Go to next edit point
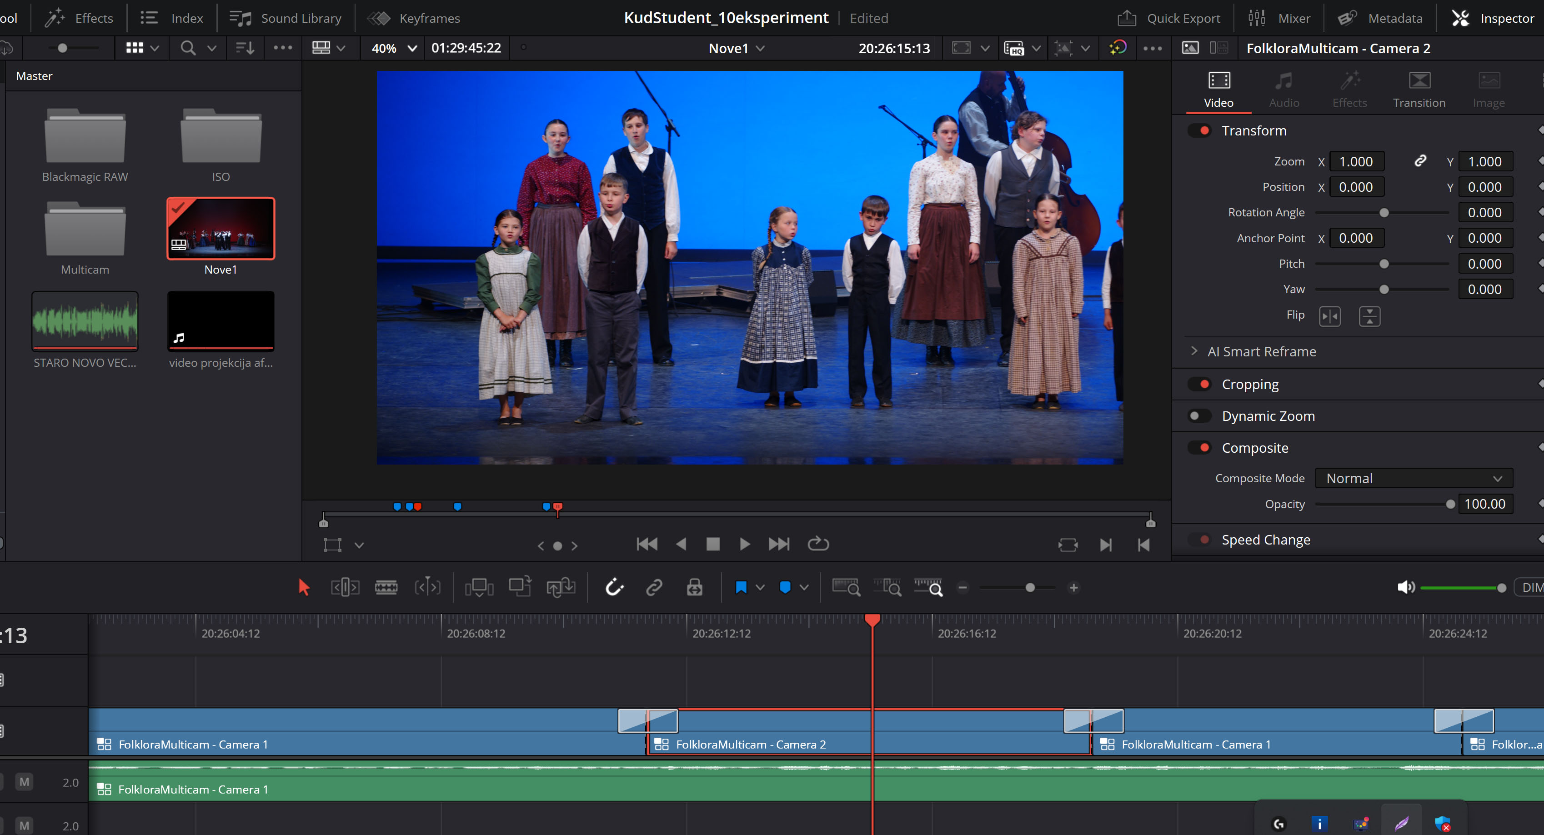Screen dimensions: 1544x835 coord(1106,545)
